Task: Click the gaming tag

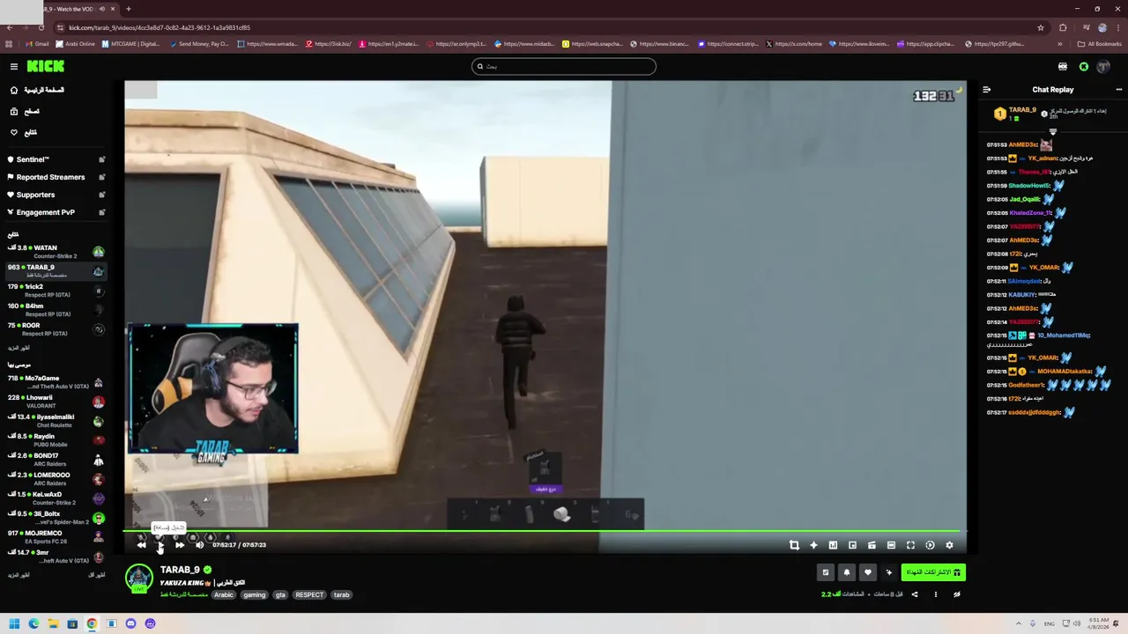Action: 254,595
